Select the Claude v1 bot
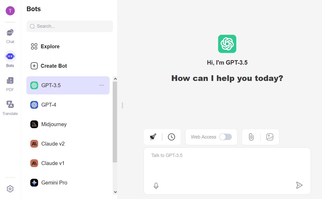Image resolution: width=322 pixels, height=199 pixels. point(68,163)
